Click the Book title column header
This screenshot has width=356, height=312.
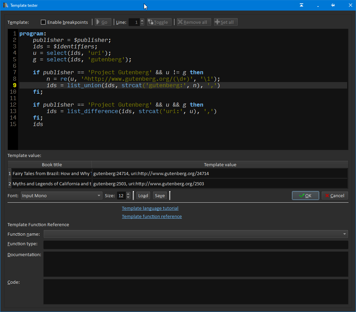[52, 165]
